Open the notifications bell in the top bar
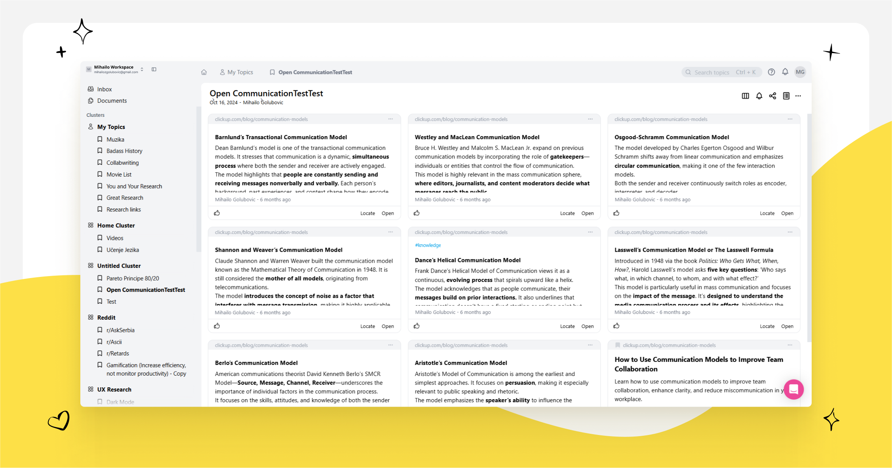This screenshot has width=892, height=468. pyautogui.click(x=785, y=72)
